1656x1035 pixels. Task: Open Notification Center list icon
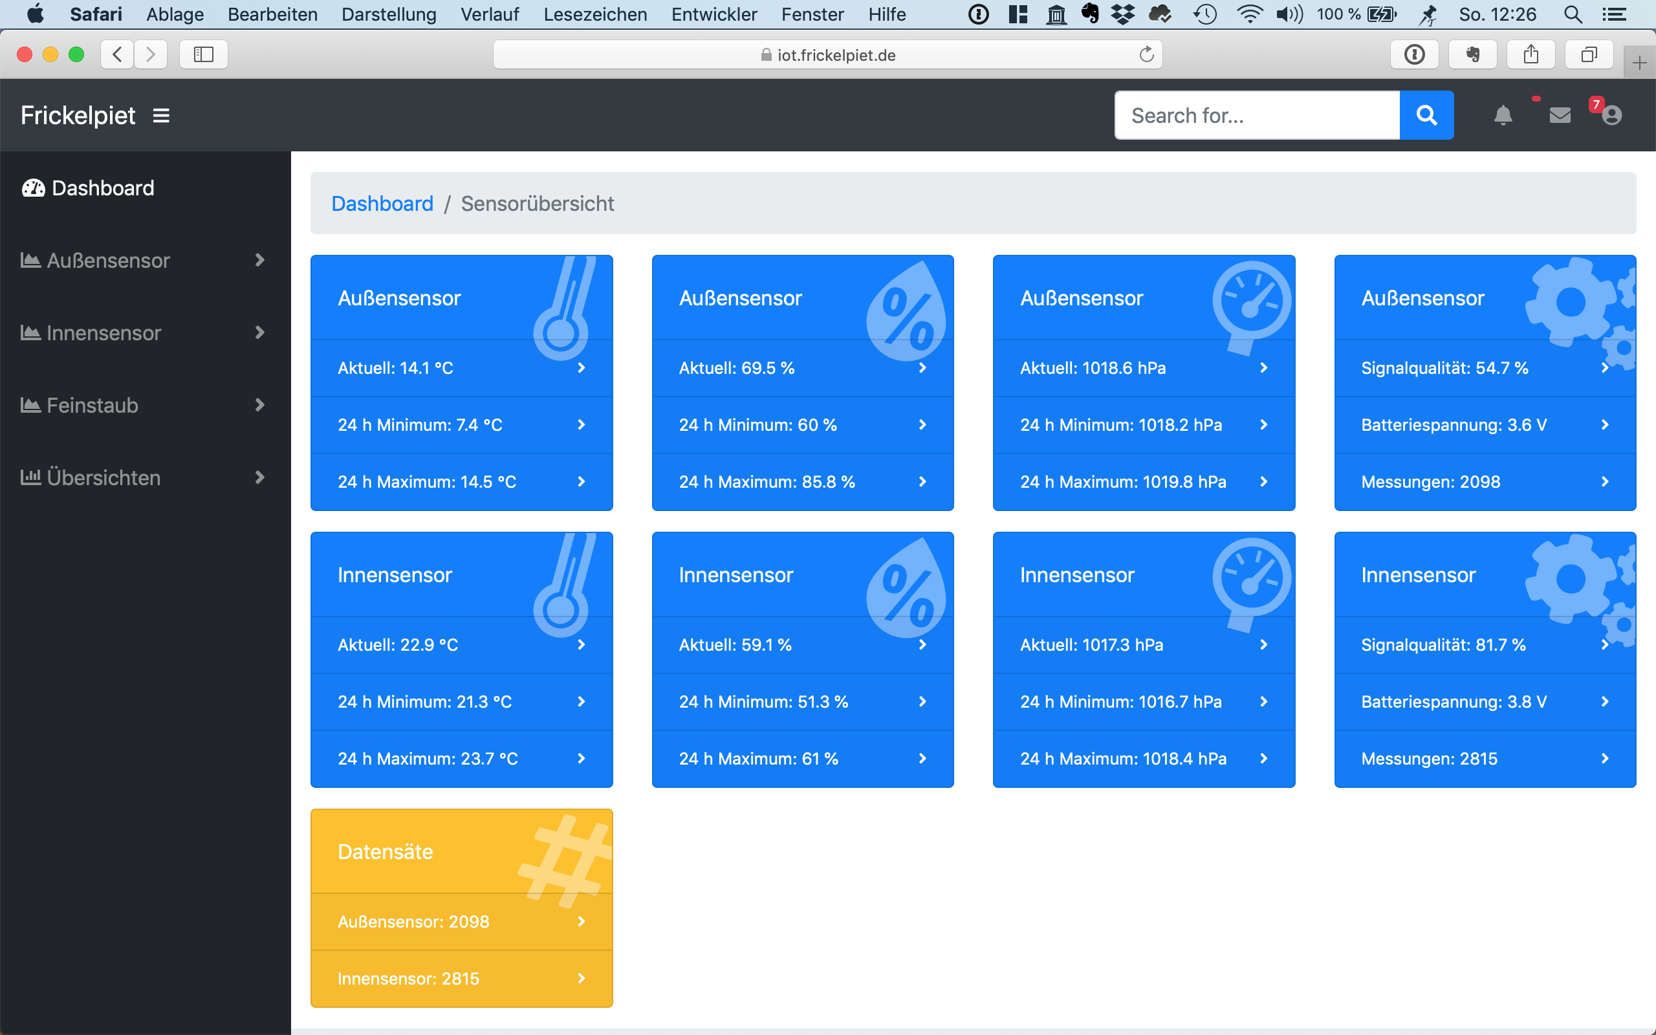(x=1614, y=14)
